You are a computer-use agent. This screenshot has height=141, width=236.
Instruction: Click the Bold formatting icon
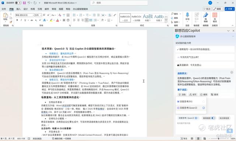pos(17,20)
